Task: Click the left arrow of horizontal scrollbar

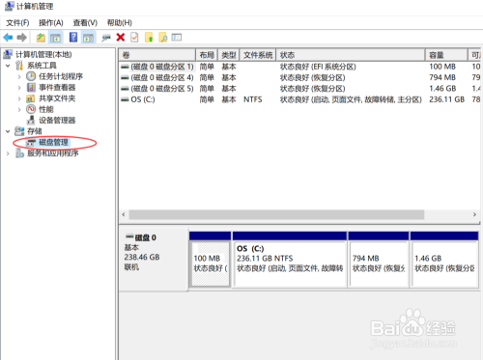Action: point(124,214)
